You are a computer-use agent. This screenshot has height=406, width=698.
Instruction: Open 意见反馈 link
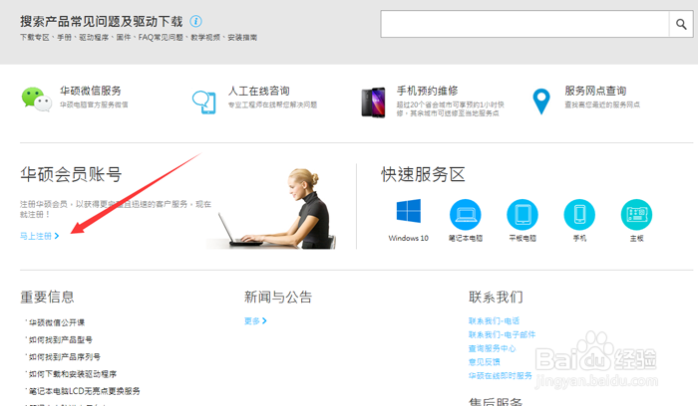coord(484,362)
